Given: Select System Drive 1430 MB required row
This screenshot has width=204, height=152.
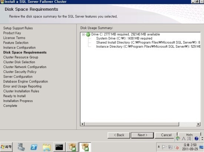Looking at the screenshot, I should 124,38.
